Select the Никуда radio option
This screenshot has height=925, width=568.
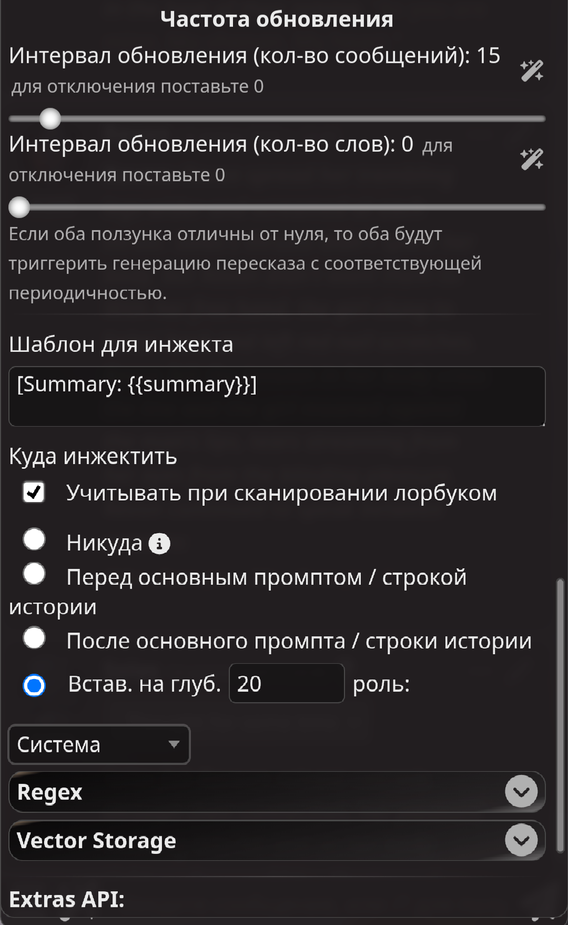coord(34,539)
